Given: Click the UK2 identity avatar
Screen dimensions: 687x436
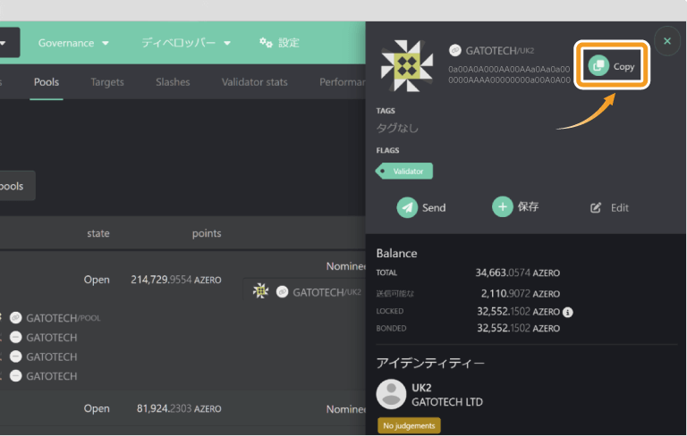Looking at the screenshot, I should tap(391, 394).
